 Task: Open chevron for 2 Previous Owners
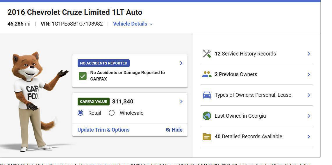(x=309, y=74)
